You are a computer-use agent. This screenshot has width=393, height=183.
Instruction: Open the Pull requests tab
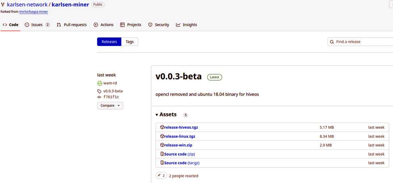point(71,25)
